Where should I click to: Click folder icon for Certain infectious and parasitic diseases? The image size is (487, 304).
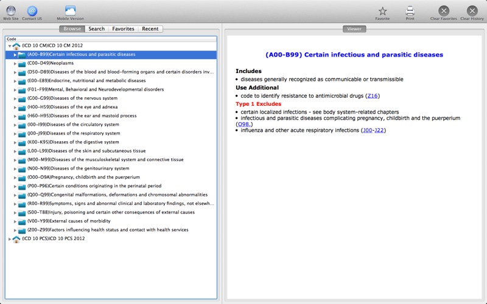[22, 55]
